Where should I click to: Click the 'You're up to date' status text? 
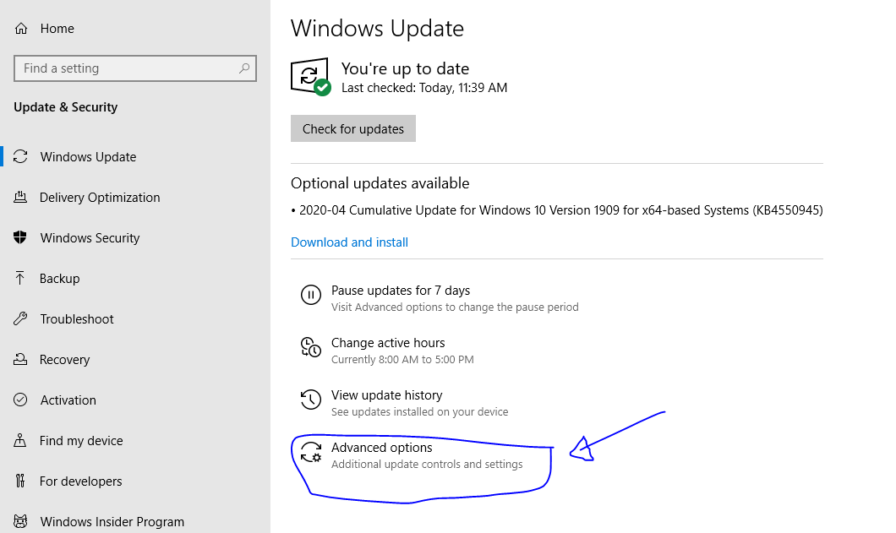(x=405, y=68)
